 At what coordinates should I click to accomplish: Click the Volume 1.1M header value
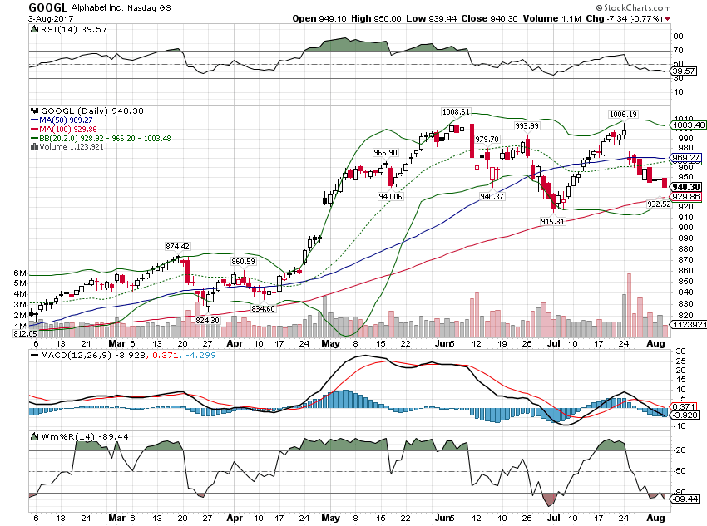click(x=552, y=18)
